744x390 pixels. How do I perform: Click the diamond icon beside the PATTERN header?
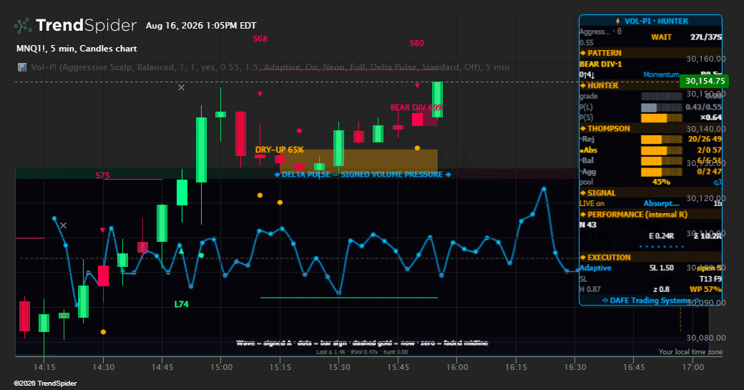coord(583,53)
